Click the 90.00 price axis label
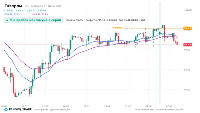The height and width of the screenshot is (113, 200). [187, 50]
